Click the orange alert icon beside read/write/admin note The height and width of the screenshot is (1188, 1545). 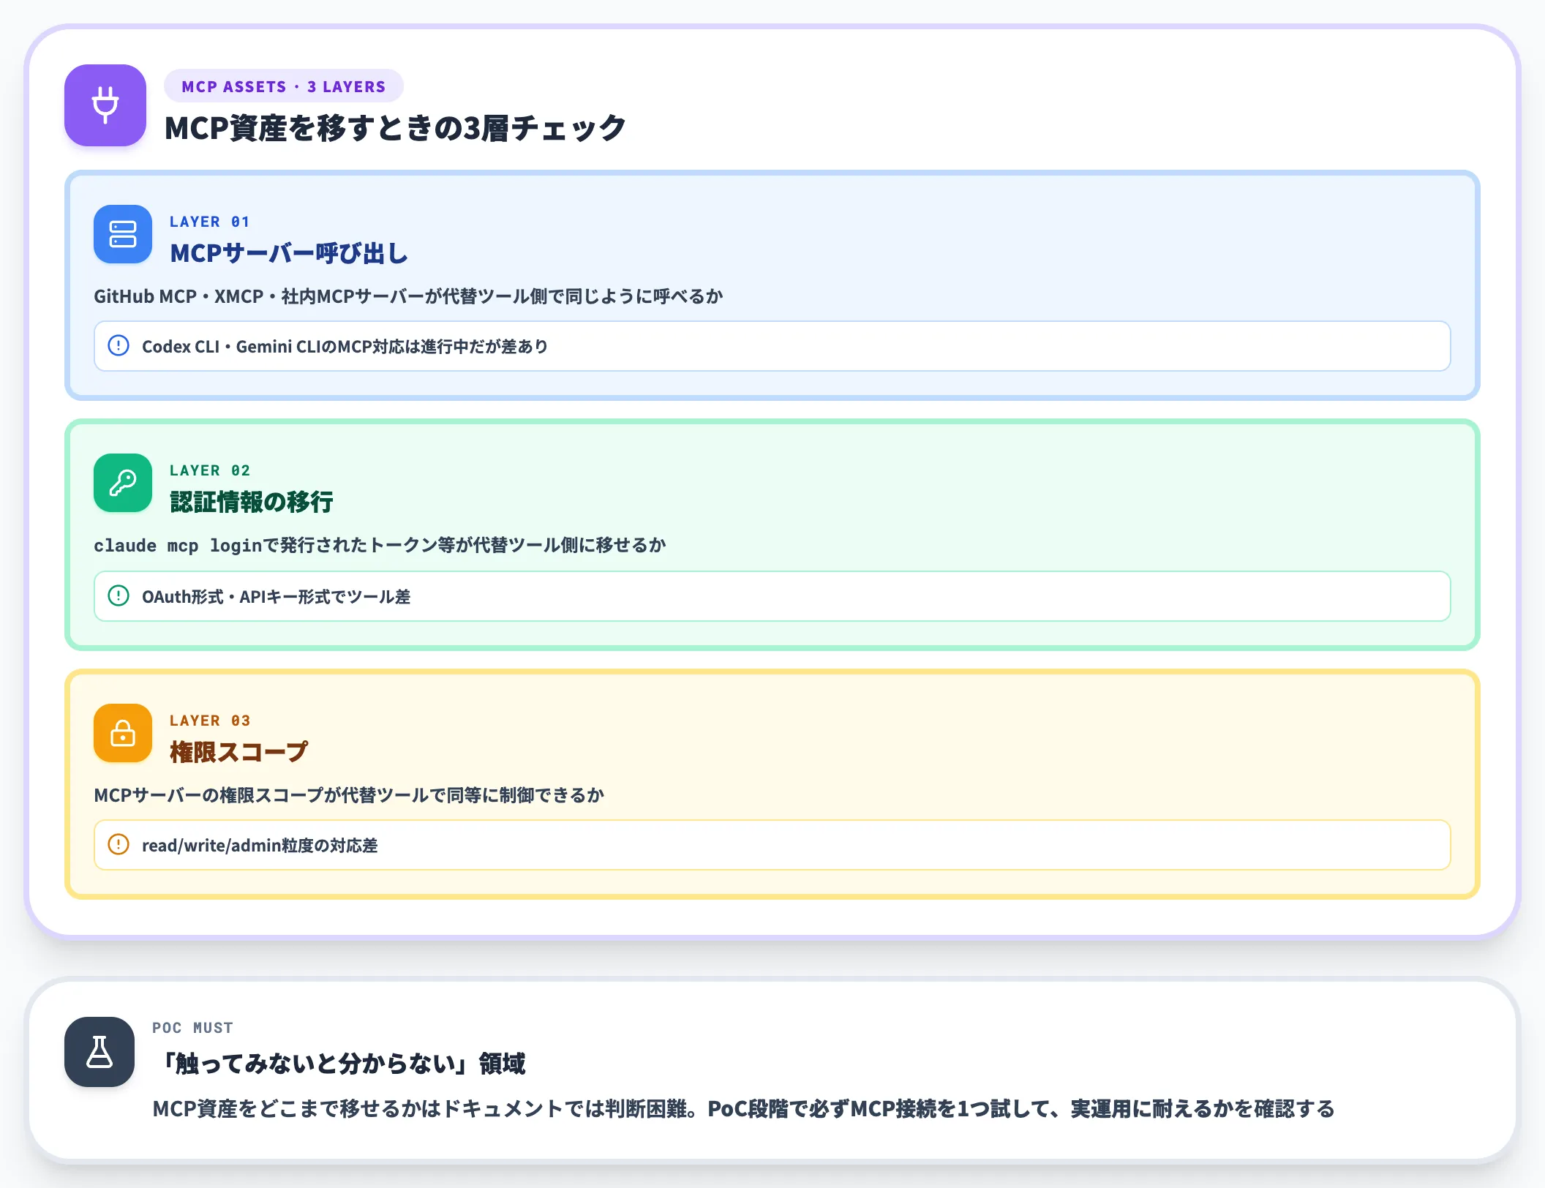coord(119,844)
